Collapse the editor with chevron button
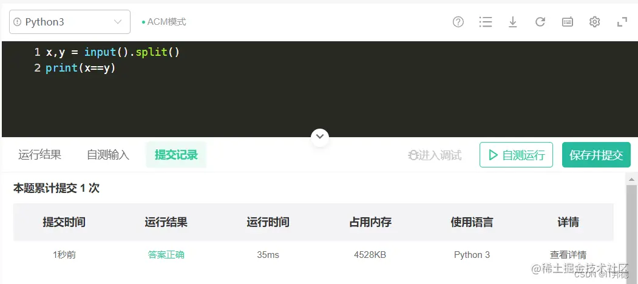Image resolution: width=638 pixels, height=284 pixels. (x=320, y=137)
